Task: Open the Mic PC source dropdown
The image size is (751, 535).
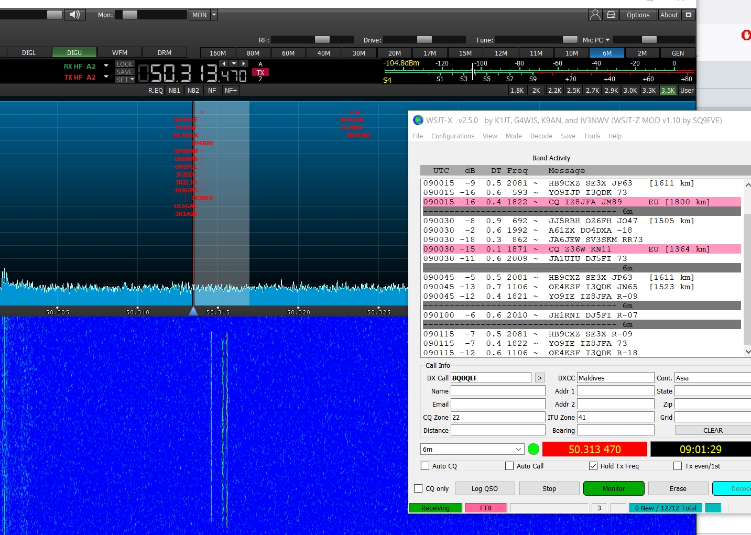Action: point(607,40)
